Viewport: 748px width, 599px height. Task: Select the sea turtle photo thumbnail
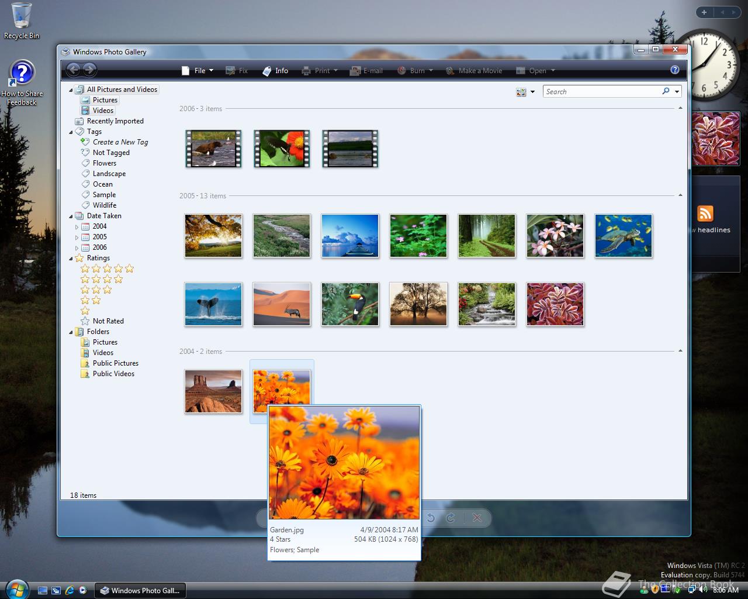pos(624,236)
